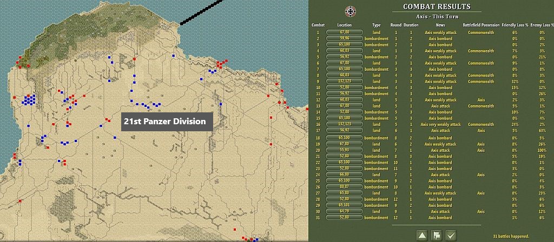The height and width of the screenshot is (242, 554).
Task: Select combat 20 location 55,93 button
Action: (344, 150)
